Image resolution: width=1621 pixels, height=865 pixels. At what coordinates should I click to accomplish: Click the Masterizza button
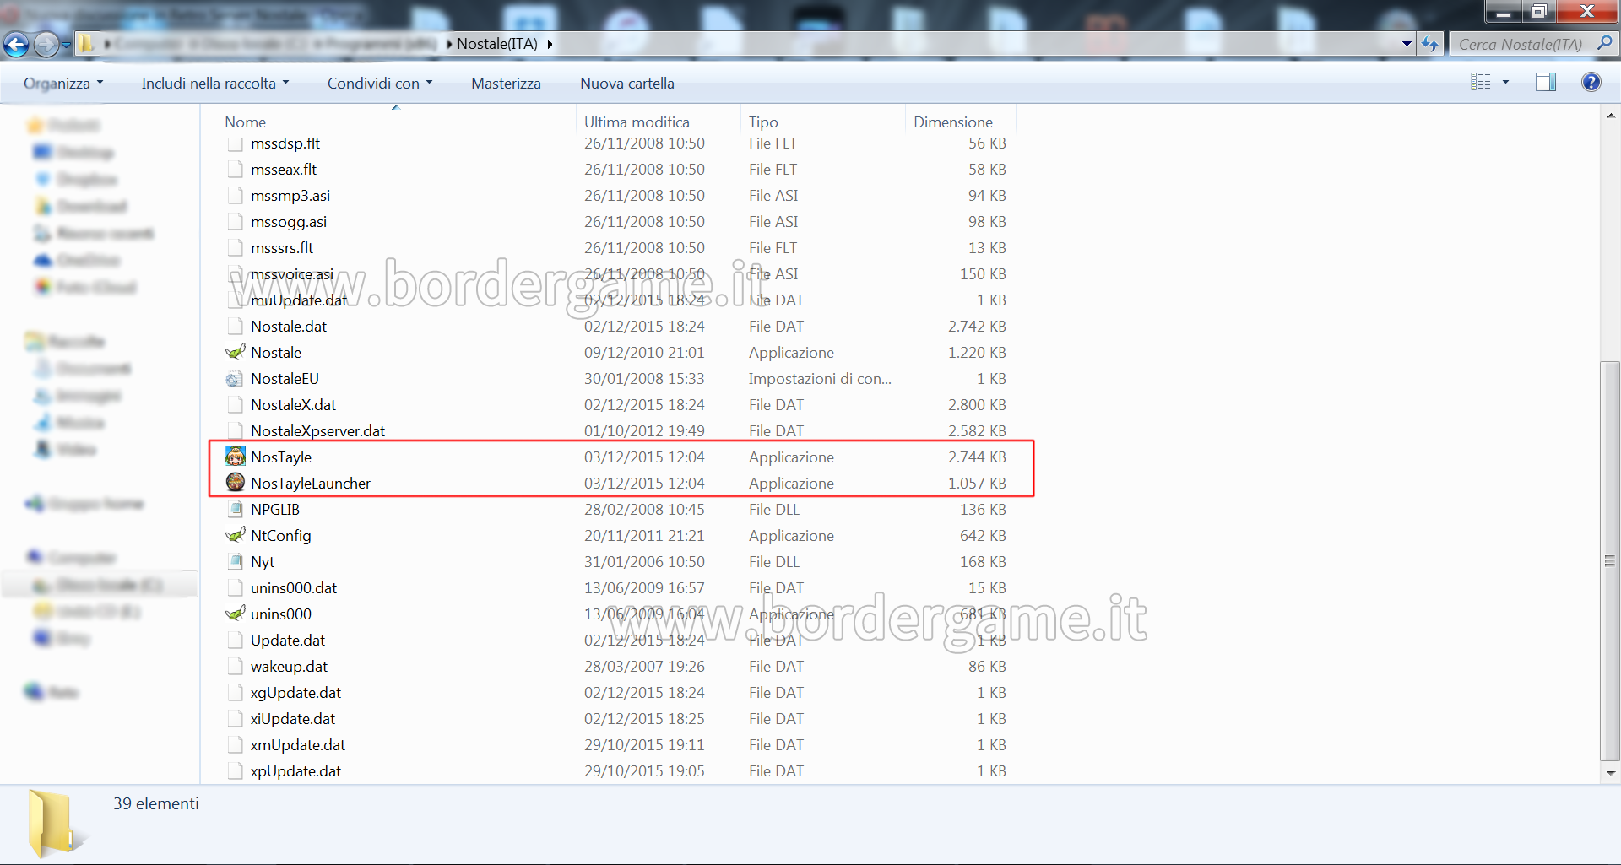click(x=506, y=83)
